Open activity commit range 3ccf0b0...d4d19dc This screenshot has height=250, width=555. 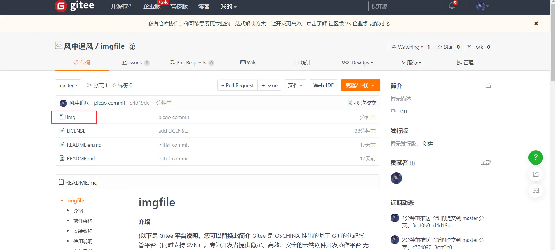click(433, 225)
